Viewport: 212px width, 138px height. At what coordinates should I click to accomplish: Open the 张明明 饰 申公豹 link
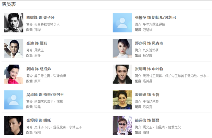pos(149,69)
